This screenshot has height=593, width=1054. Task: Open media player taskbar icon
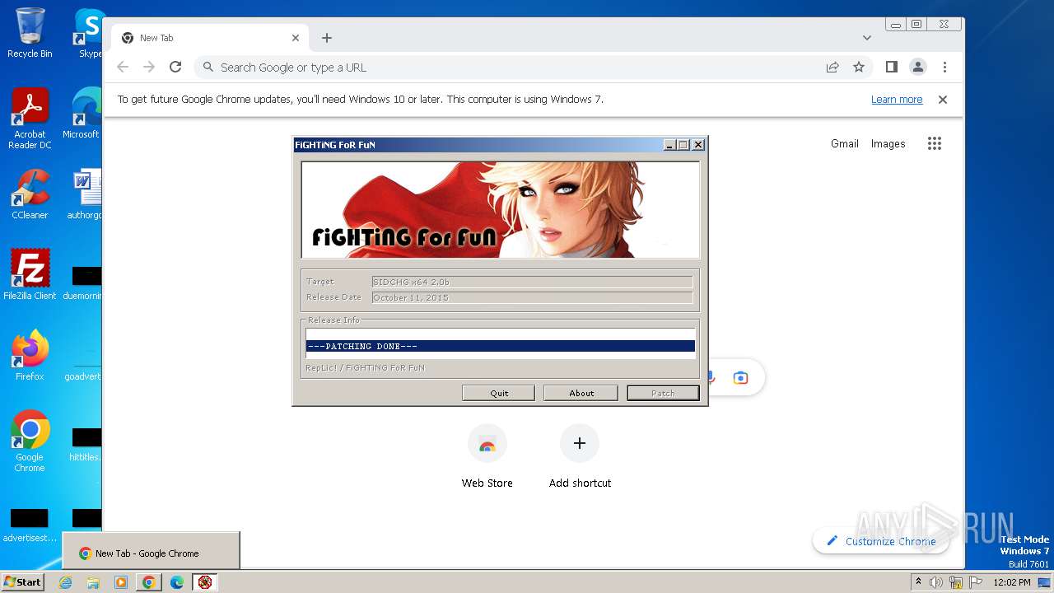[x=121, y=582]
